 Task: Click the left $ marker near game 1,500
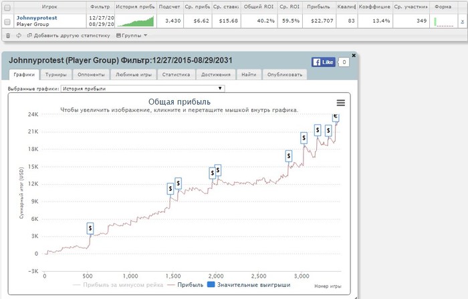[x=170, y=188]
